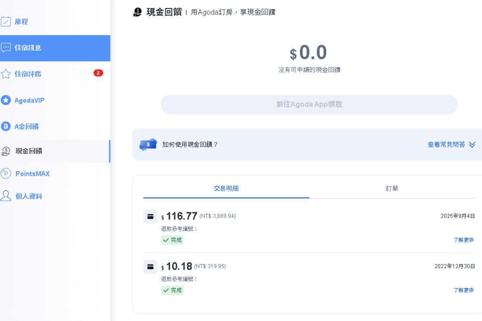Switch to the 訂單 tab
This screenshot has width=482, height=321.
[x=392, y=188]
